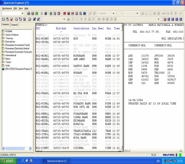Open the International folder
The width and height of the screenshot is (185, 164).
coord(9,55)
